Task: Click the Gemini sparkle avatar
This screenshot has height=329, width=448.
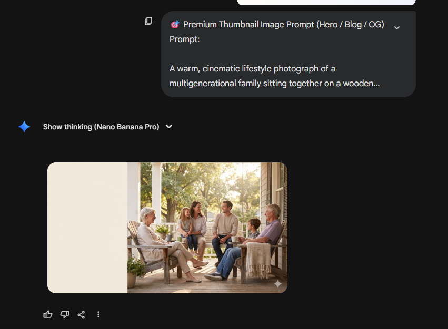Action: click(x=24, y=127)
